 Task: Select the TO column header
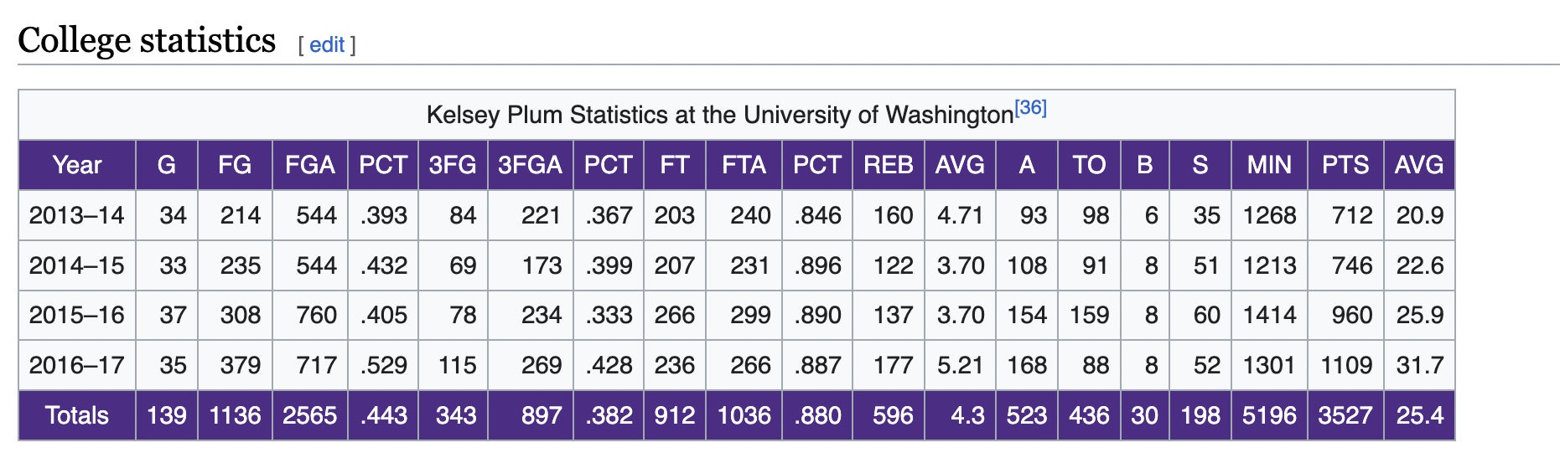[1089, 165]
